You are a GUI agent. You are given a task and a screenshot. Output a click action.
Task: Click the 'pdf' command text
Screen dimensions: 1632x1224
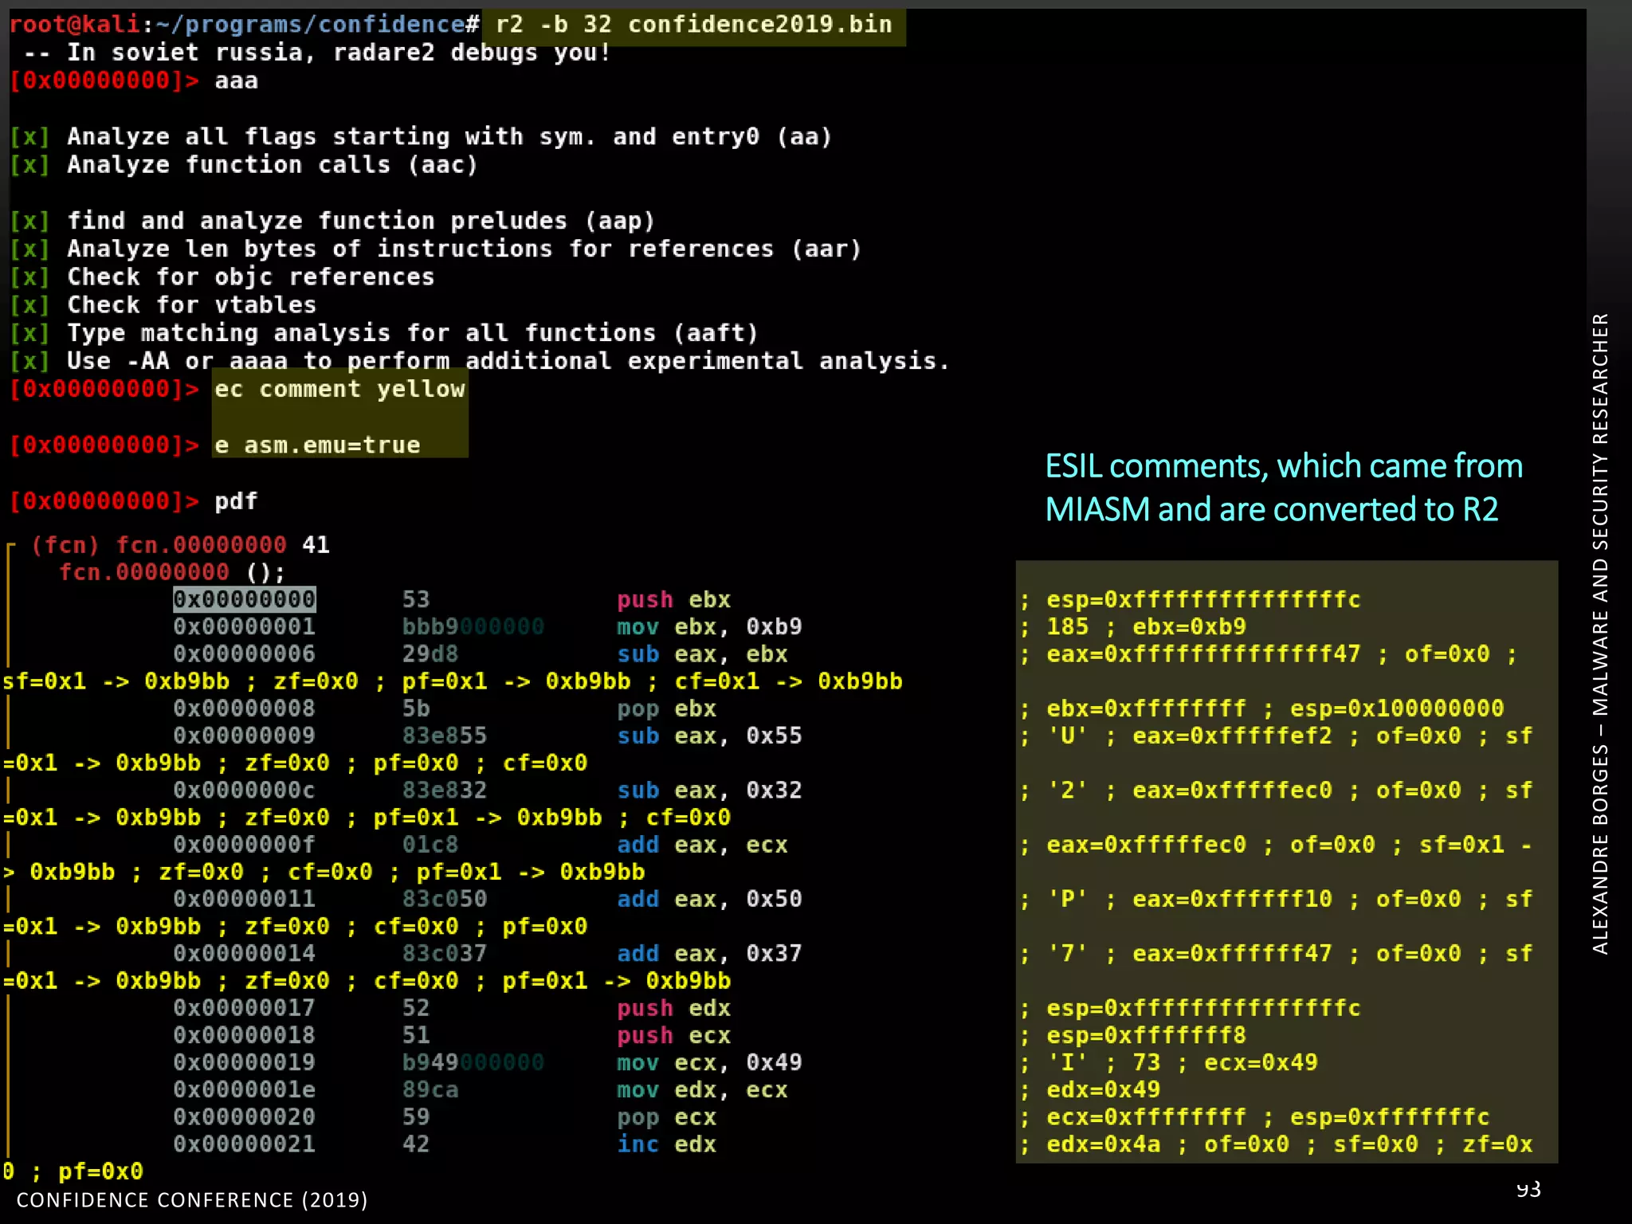pyautogui.click(x=236, y=501)
